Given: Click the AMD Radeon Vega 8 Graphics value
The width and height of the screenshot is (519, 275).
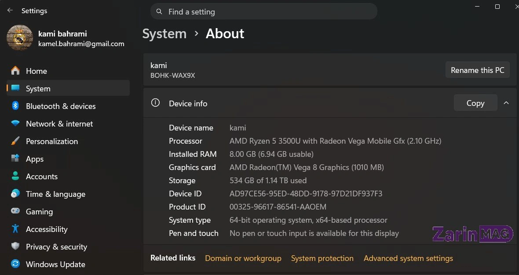Looking at the screenshot, I should click(x=307, y=167).
